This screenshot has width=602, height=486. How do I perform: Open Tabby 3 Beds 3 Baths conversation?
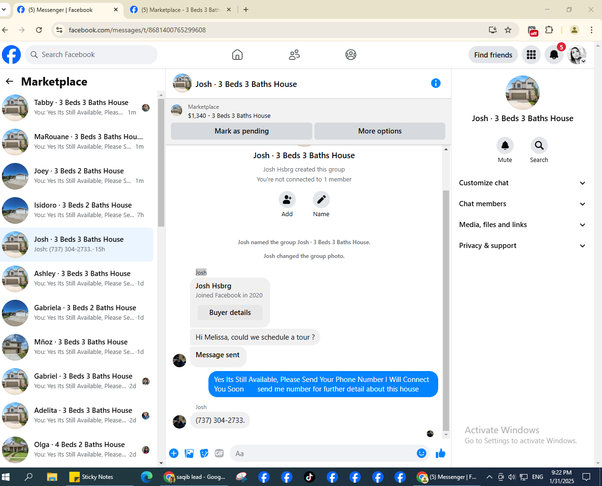coord(77,107)
